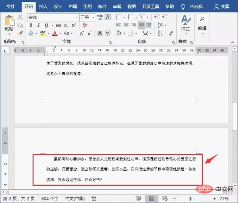
Task: Insert enclosed character 字 icon
Action: [x=108, y=33]
